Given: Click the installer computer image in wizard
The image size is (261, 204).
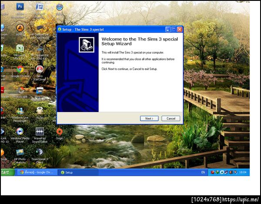Looking at the screenshot, I should pyautogui.click(x=87, y=45).
